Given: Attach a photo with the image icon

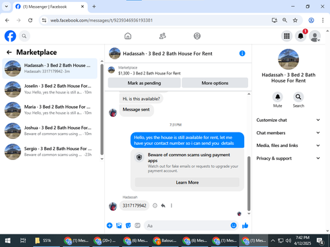Looking at the screenshot, I should [119, 225].
